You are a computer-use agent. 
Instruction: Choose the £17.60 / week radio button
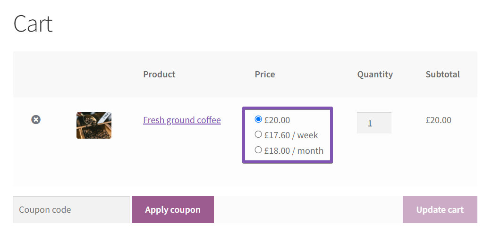click(258, 134)
